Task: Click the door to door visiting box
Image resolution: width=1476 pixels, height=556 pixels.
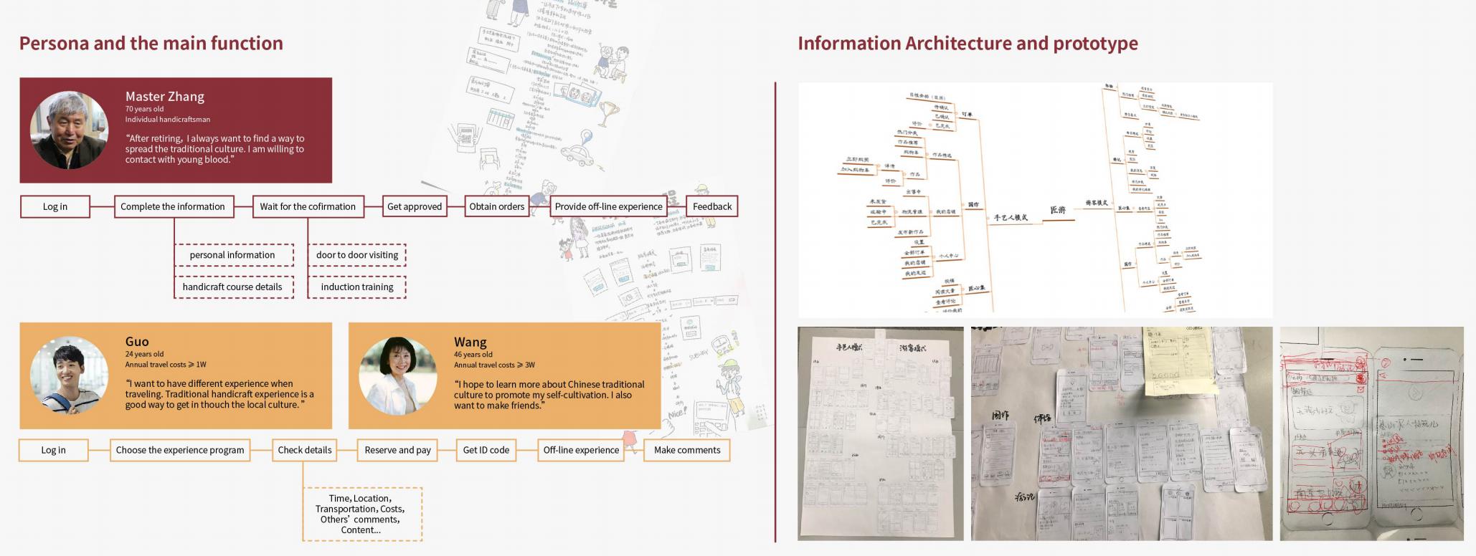Action: point(357,255)
